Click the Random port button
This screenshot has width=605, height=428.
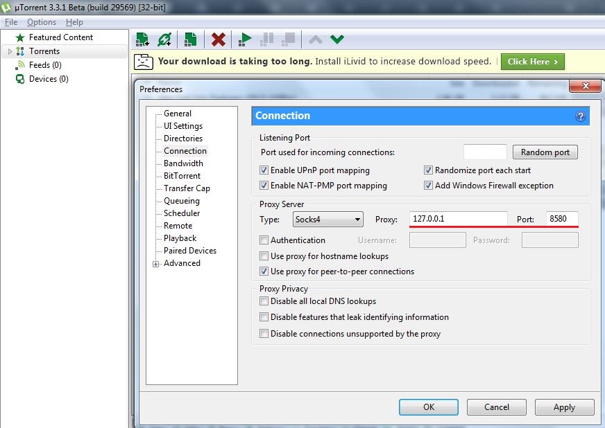click(545, 152)
